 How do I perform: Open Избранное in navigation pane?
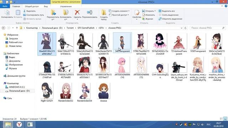click(13, 35)
